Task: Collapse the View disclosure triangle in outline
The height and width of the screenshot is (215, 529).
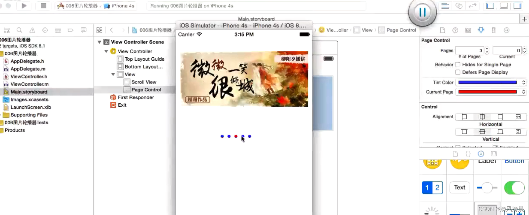Action: [x=113, y=75]
